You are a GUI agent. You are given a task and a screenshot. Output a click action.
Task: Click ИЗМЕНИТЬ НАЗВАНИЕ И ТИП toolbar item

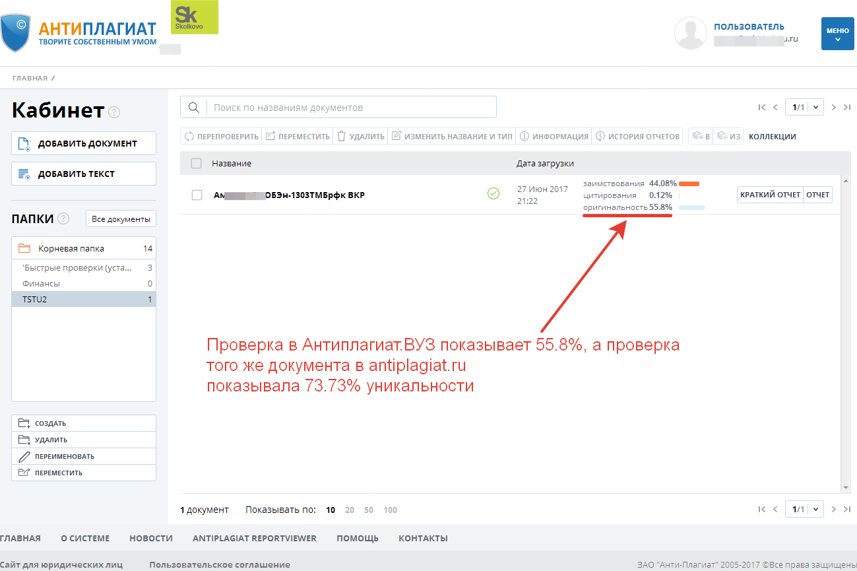click(x=452, y=136)
